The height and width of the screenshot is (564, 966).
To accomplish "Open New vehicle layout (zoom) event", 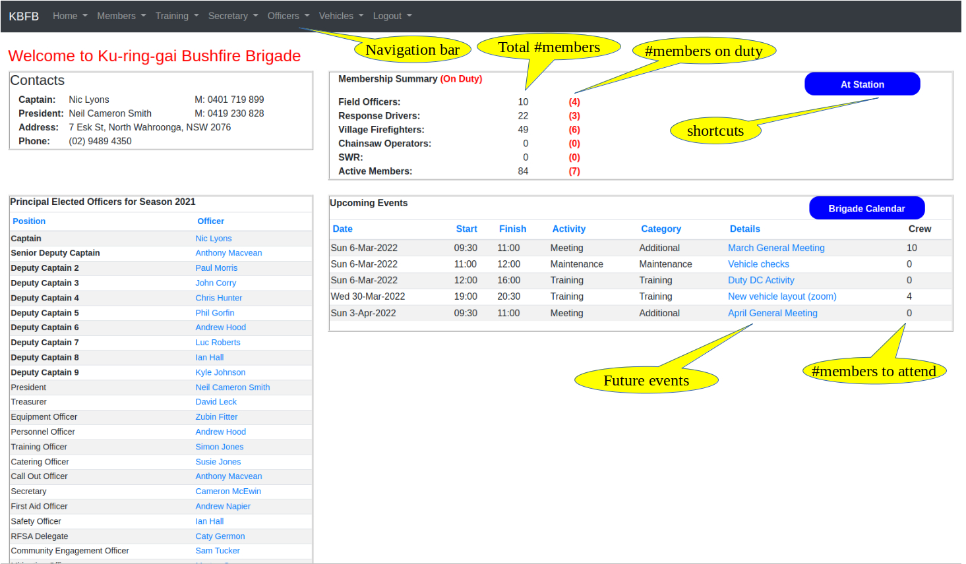I will (782, 296).
